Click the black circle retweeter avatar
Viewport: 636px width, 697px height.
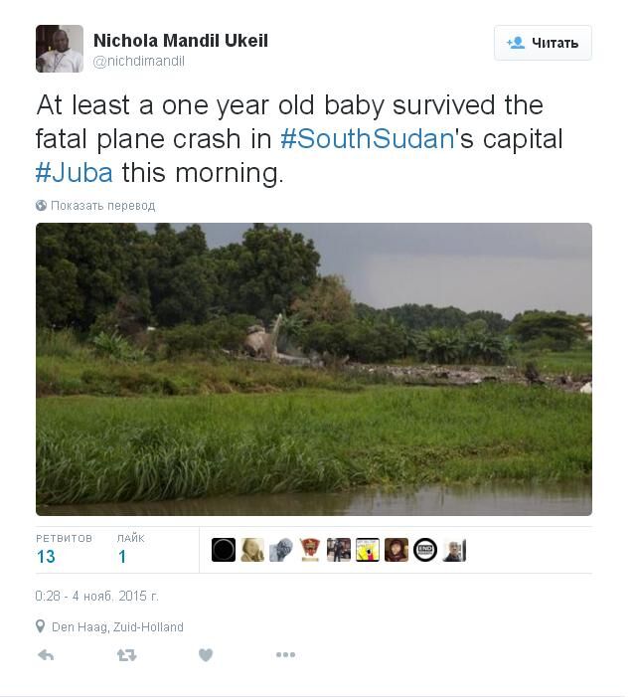coord(224,550)
